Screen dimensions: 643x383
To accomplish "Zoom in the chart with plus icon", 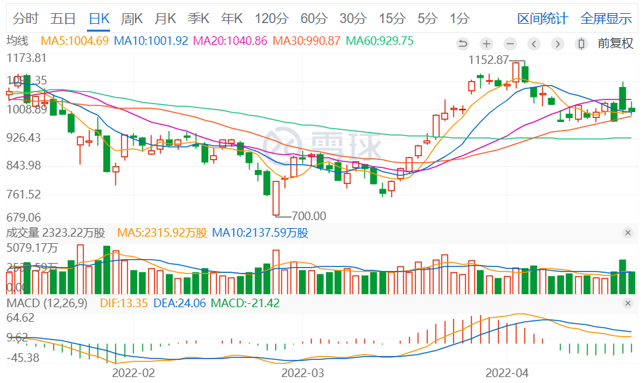I will point(486,44).
